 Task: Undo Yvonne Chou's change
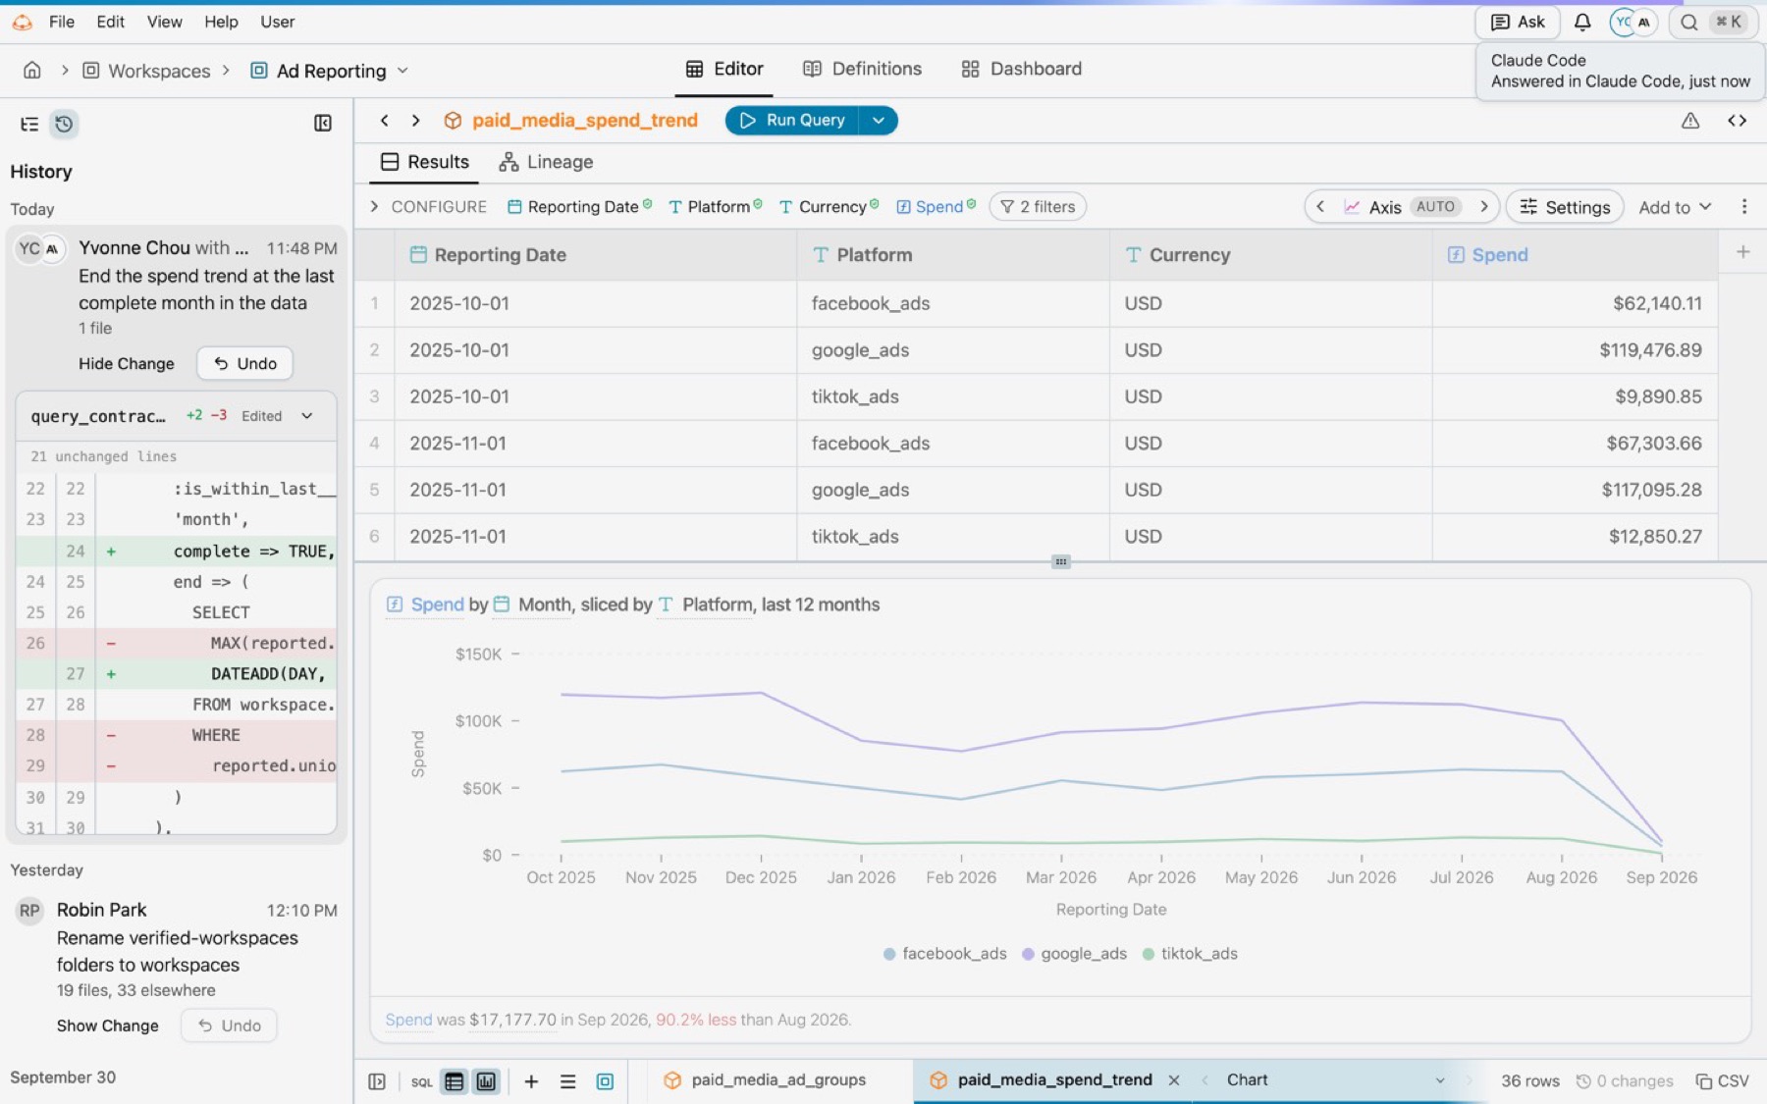coord(244,363)
